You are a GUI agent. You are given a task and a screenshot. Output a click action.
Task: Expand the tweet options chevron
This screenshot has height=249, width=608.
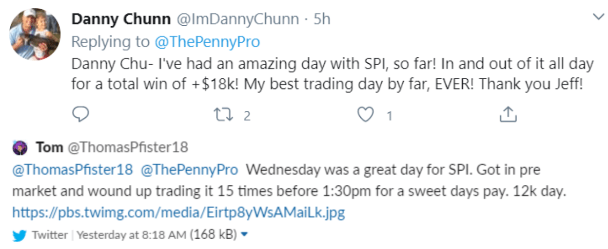click(x=597, y=18)
